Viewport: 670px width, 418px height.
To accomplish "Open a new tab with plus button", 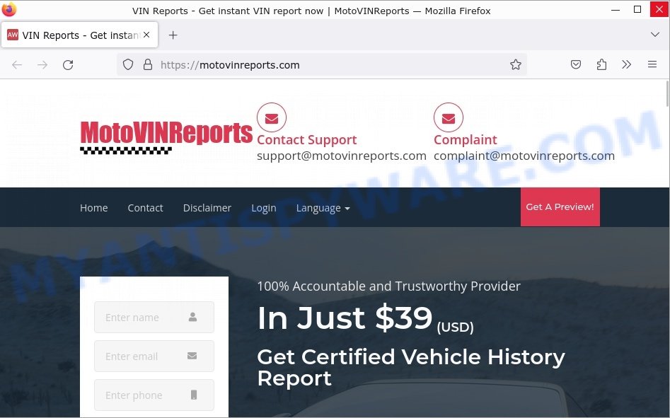I will tap(173, 35).
